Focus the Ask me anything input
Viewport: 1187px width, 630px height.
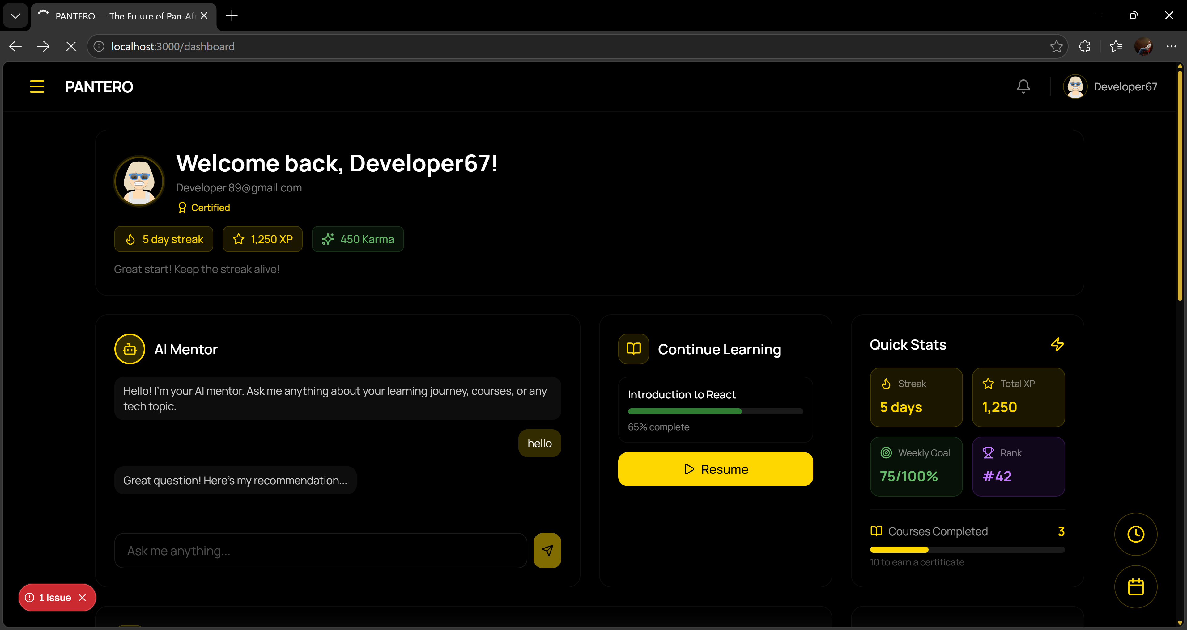(x=320, y=550)
